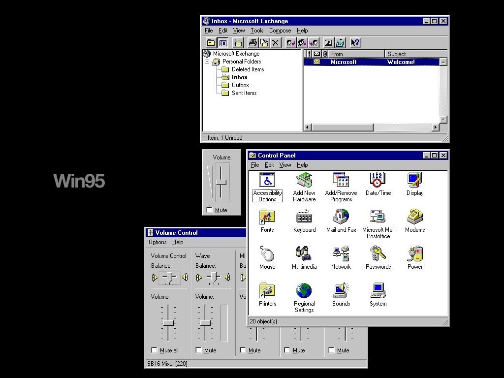Click the Wave volume vertical slider
This screenshot has height=378, width=504.
pyautogui.click(x=206, y=323)
